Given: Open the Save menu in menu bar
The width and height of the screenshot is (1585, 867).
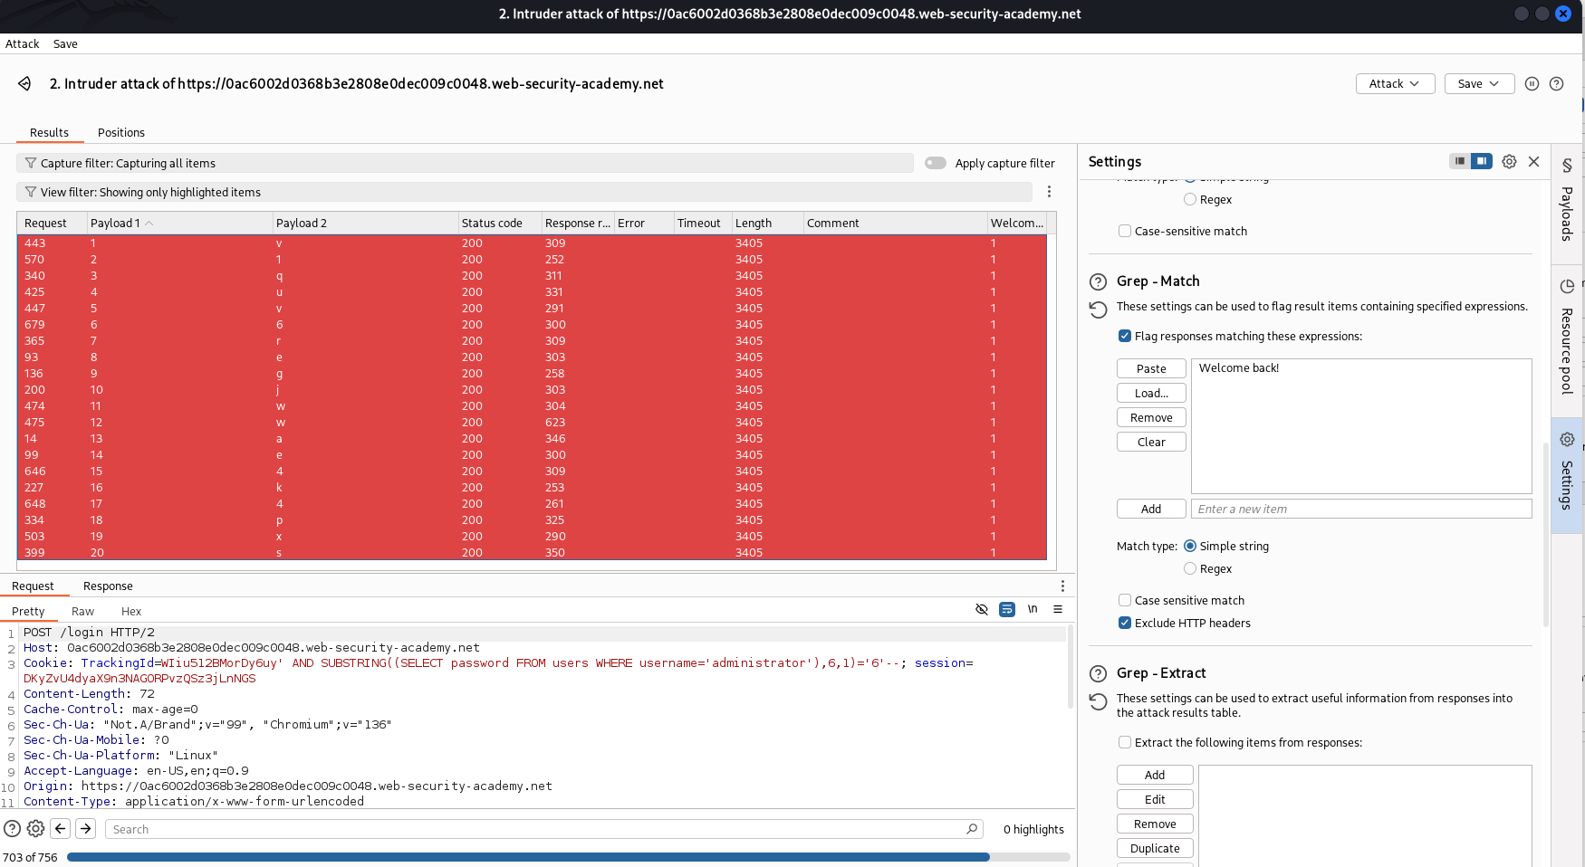Looking at the screenshot, I should point(65,43).
